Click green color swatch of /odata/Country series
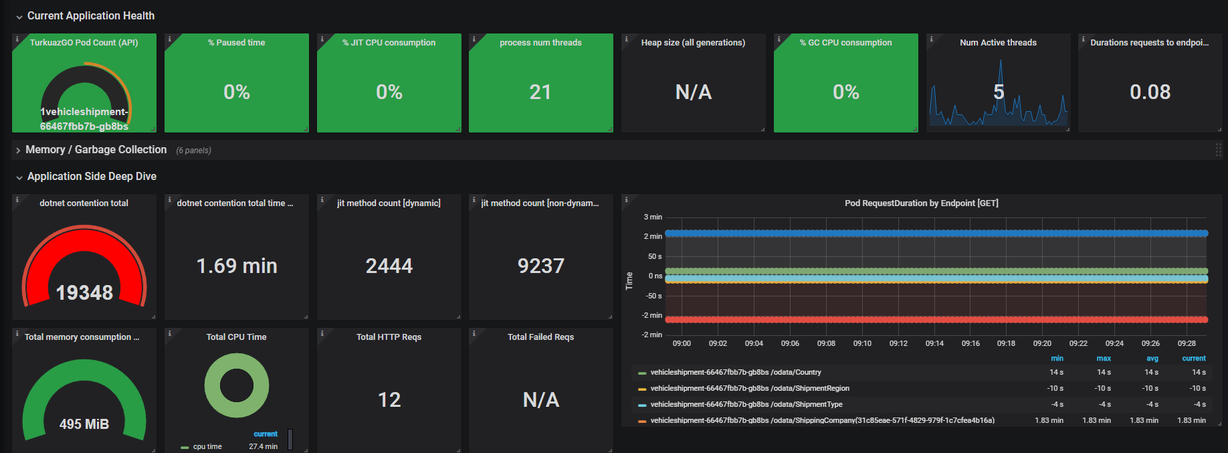The image size is (1228, 453). pos(642,373)
